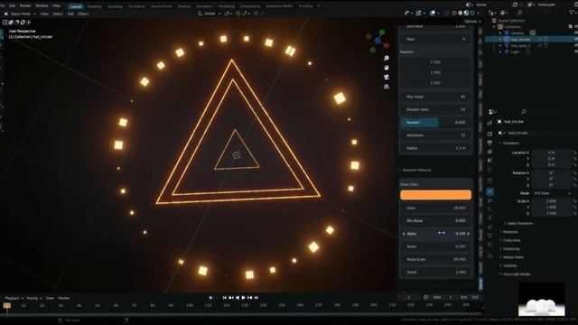The width and height of the screenshot is (578, 325).
Task: Open the Options dropdown in viewport
Action: click(x=472, y=22)
